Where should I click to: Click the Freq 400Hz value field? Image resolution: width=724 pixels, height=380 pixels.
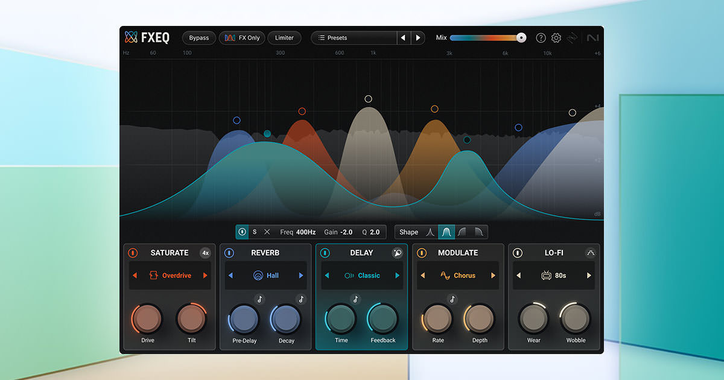tap(298, 232)
